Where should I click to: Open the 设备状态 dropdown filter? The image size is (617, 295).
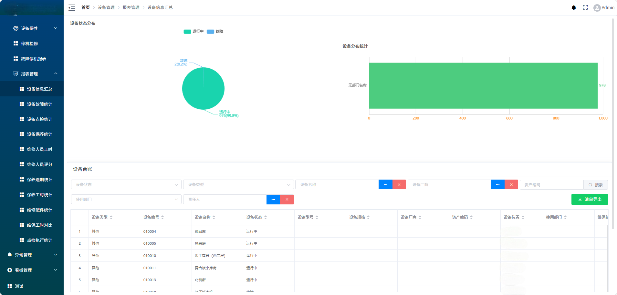(126, 185)
